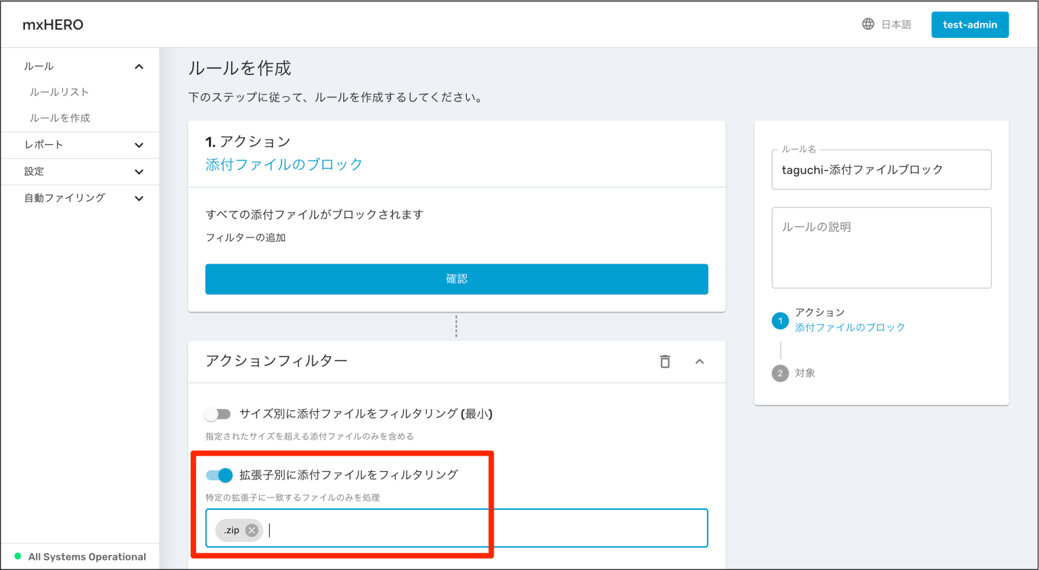Select step 2 対象 circle indicator

[781, 373]
